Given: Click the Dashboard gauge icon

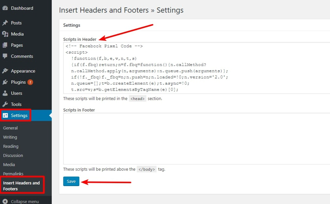Looking at the screenshot, I should (x=5, y=8).
